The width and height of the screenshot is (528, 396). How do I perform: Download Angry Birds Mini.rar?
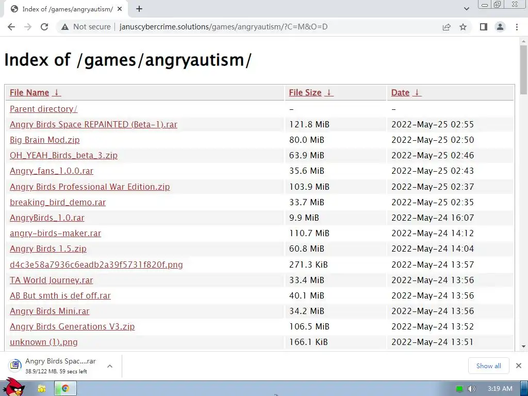tap(49, 311)
